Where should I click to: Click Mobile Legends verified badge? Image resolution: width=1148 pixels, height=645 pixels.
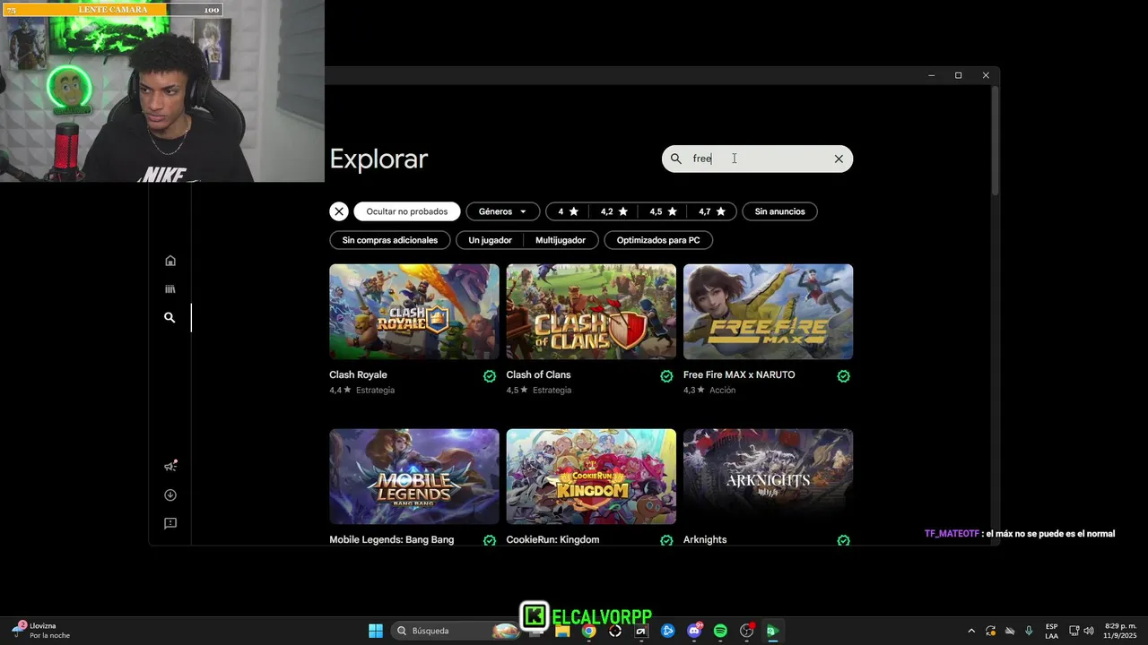tap(490, 540)
